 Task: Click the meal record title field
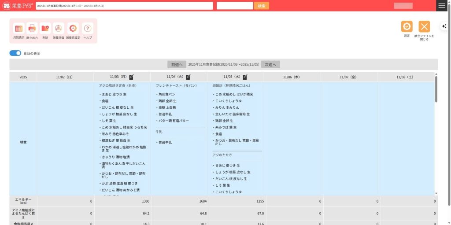[x=124, y=6]
